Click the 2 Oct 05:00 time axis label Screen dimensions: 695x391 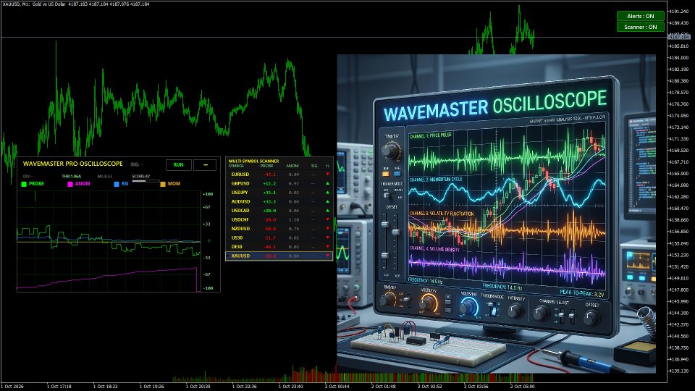[x=522, y=387]
